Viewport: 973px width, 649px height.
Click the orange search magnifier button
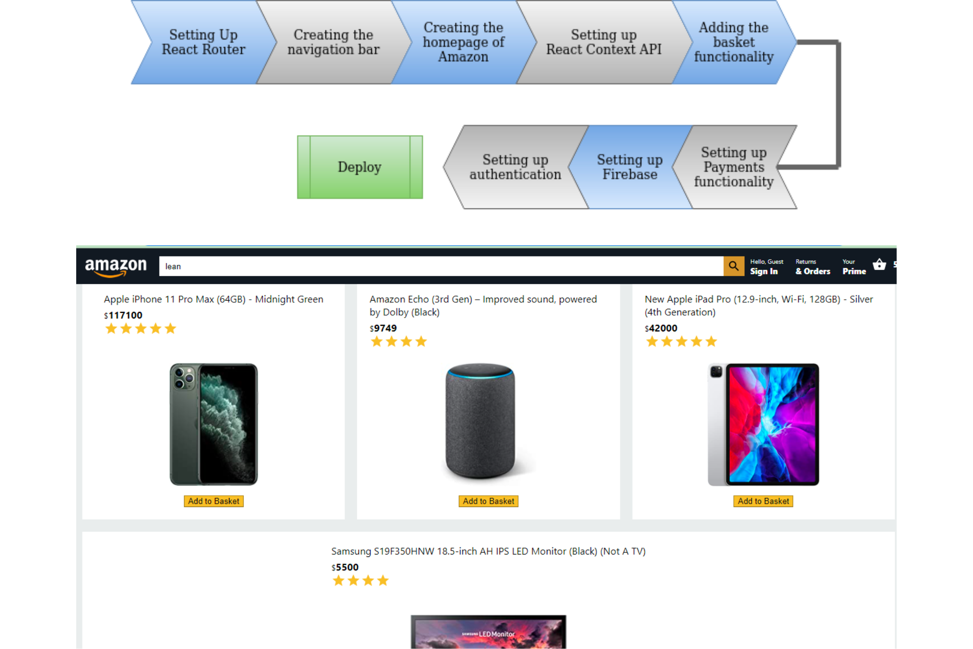point(733,266)
